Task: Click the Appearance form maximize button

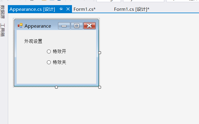Action: coord(77,26)
